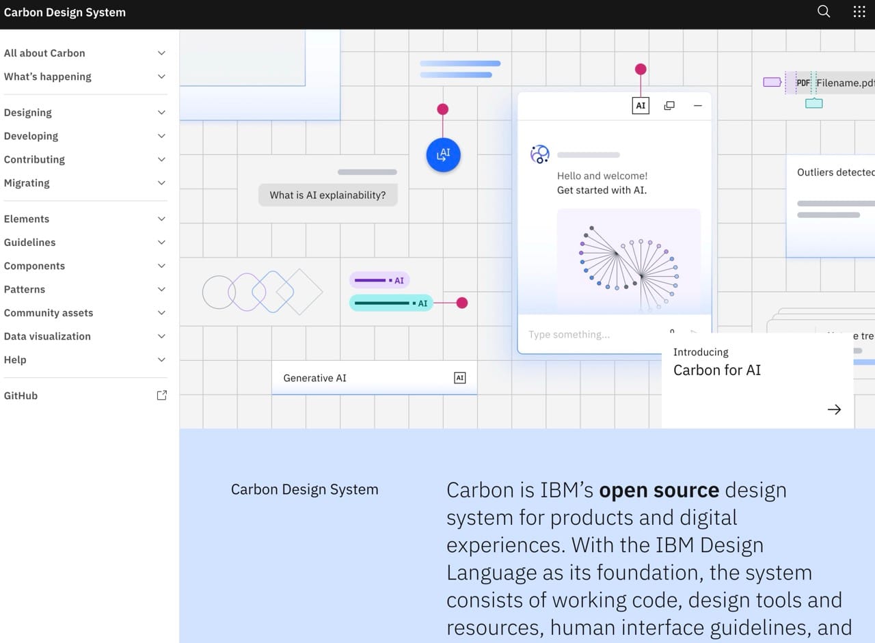Click the Generative AI tile

pos(374,378)
